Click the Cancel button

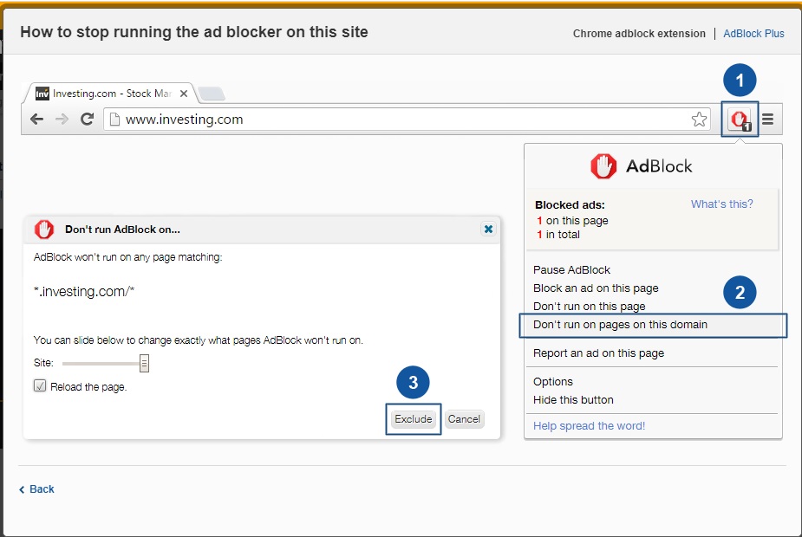(464, 419)
